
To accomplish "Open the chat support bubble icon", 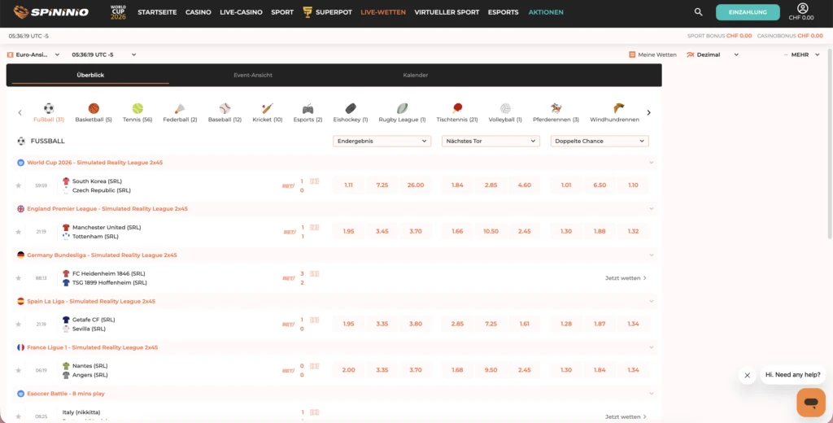I will [811, 403].
